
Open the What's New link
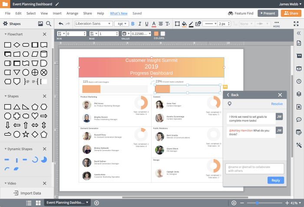coord(119,13)
